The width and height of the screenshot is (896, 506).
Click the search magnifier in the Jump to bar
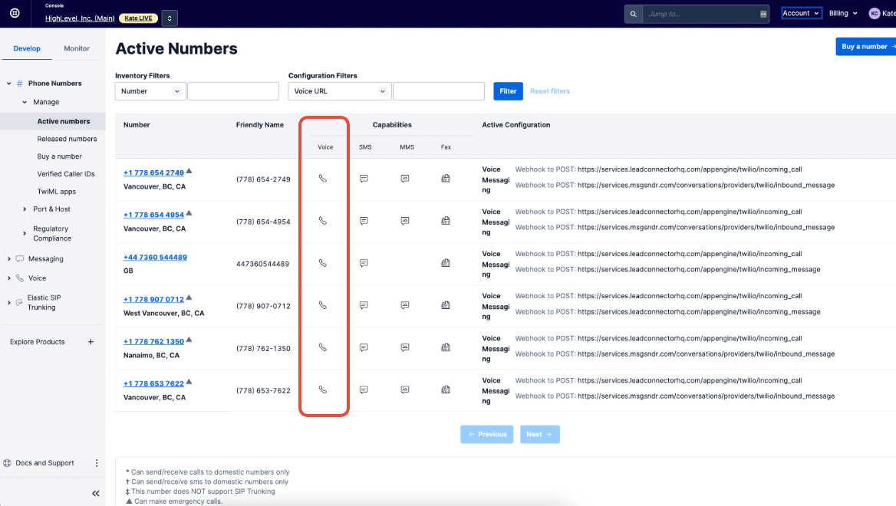(632, 13)
